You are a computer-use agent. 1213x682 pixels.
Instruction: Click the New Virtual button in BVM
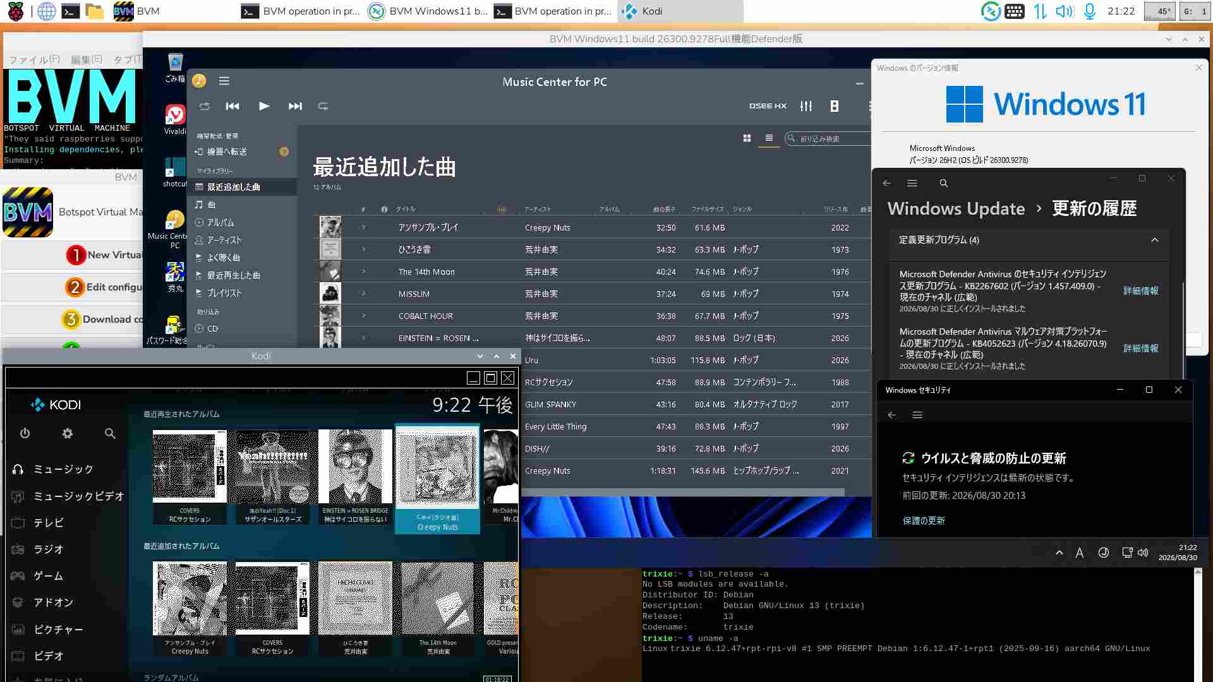click(73, 255)
